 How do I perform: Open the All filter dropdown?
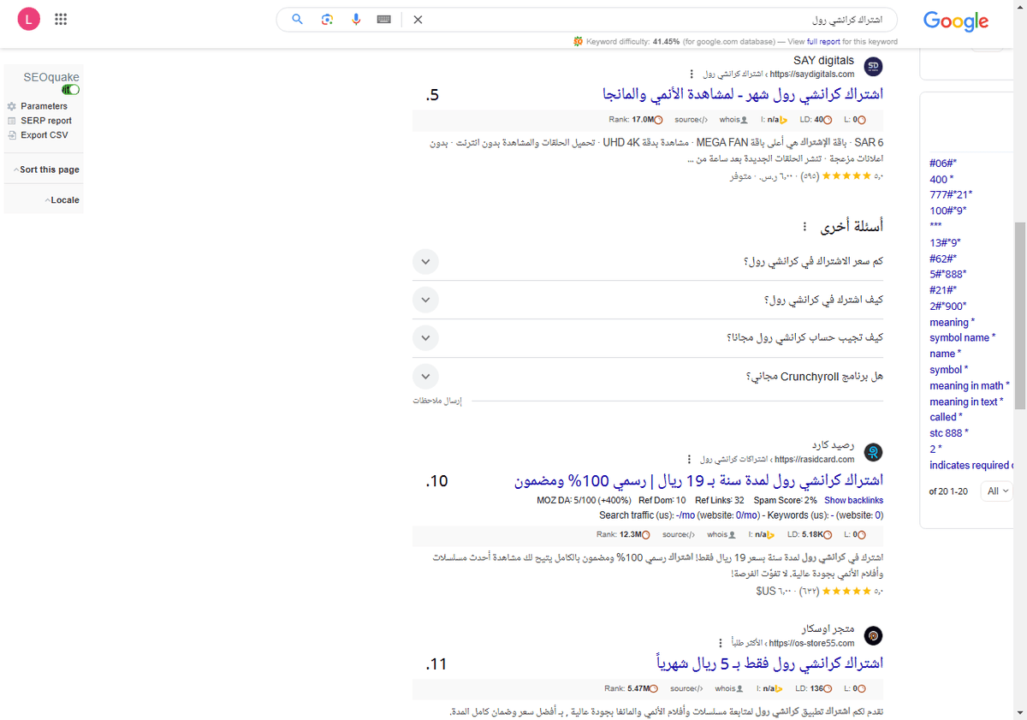(x=995, y=491)
